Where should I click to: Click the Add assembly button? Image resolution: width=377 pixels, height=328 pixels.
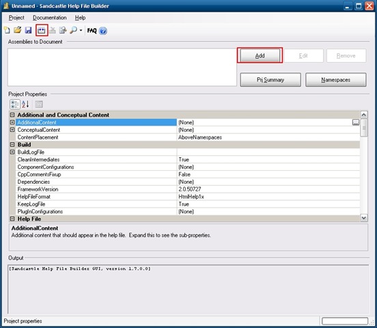point(260,55)
